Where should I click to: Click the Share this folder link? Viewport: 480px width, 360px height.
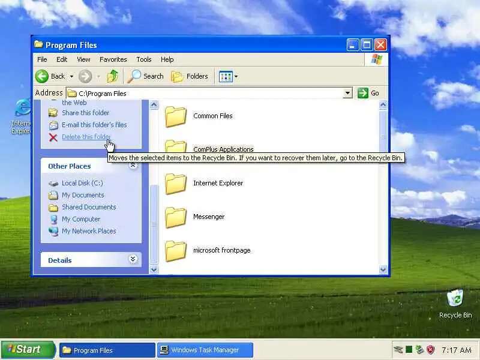pyautogui.click(x=85, y=113)
